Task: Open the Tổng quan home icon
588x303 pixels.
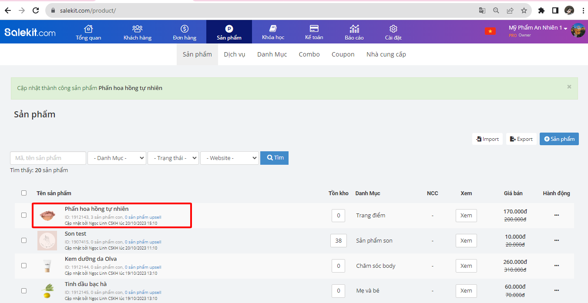Action: (x=88, y=29)
